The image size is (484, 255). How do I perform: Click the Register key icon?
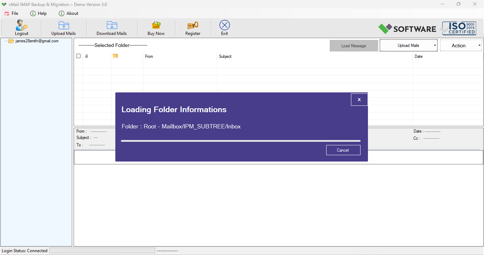point(193,25)
